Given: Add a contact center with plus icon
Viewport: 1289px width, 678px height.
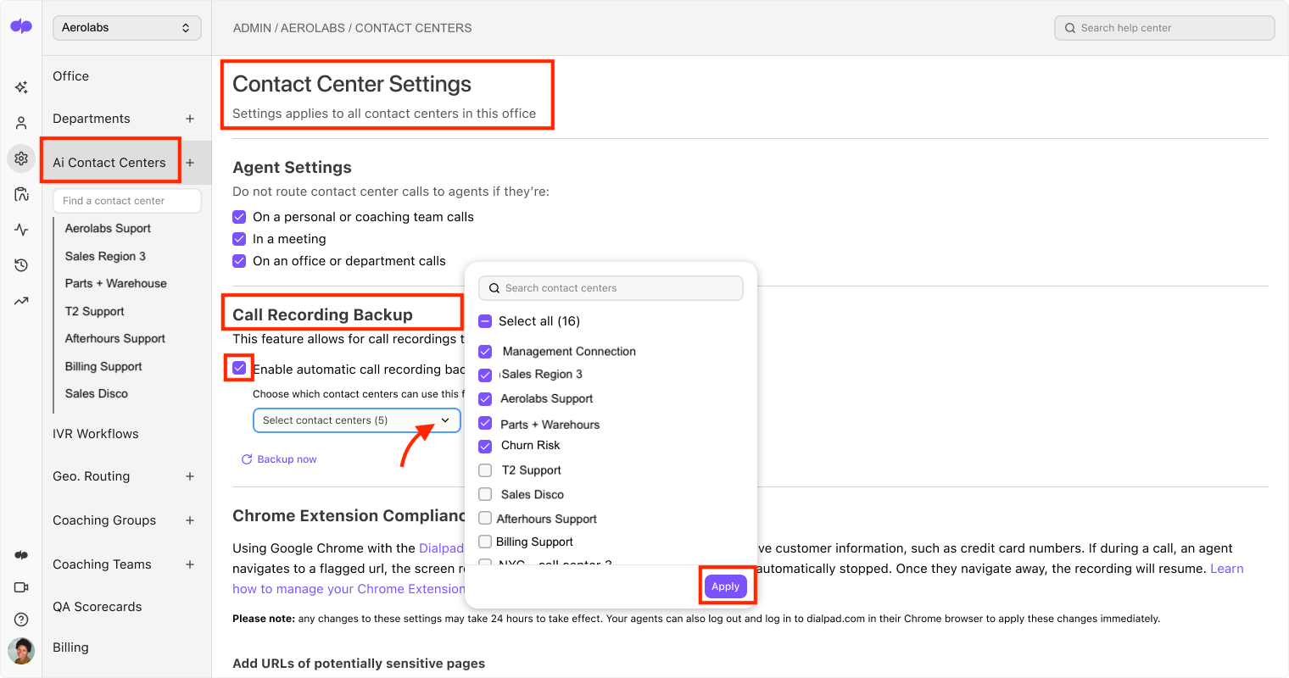Looking at the screenshot, I should point(190,163).
